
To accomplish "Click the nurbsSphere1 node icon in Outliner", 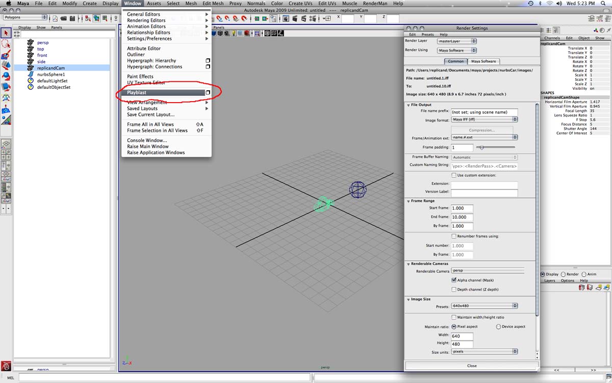I will click(x=31, y=75).
